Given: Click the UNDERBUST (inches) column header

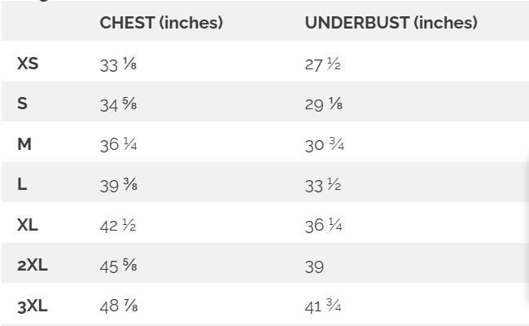Looking at the screenshot, I should 391,23.
